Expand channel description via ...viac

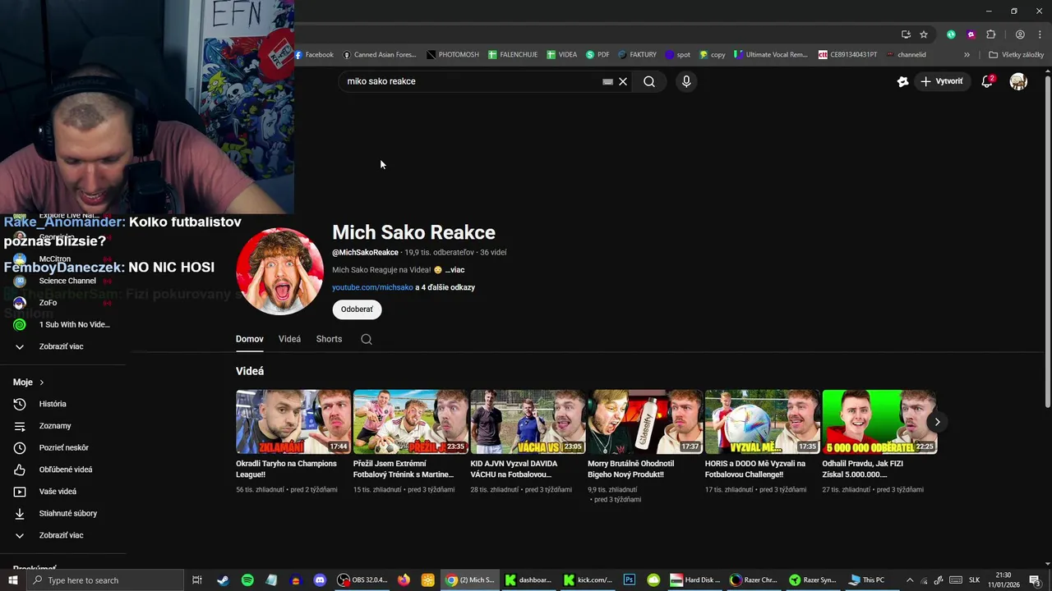454,270
